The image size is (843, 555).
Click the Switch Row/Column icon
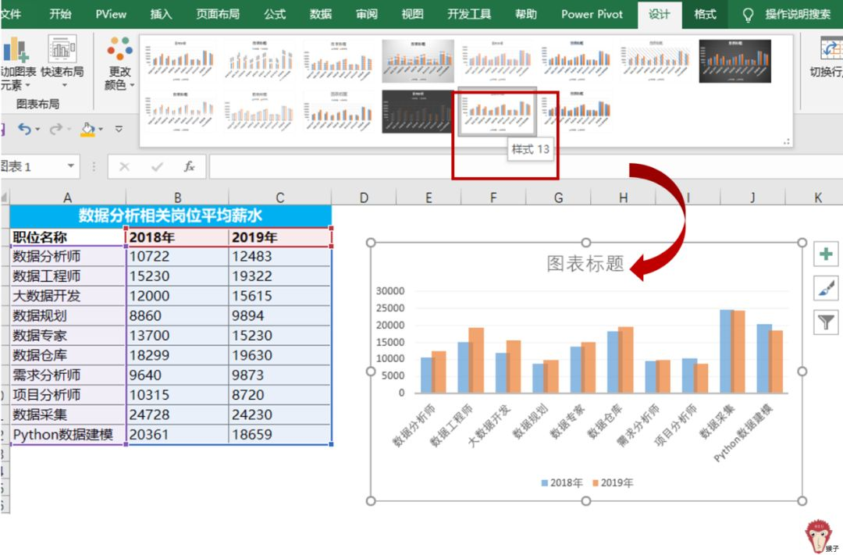coord(831,49)
